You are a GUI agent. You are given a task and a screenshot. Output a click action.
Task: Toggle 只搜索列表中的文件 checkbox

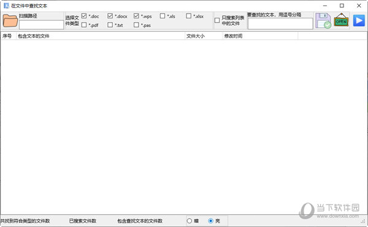pyautogui.click(x=217, y=20)
